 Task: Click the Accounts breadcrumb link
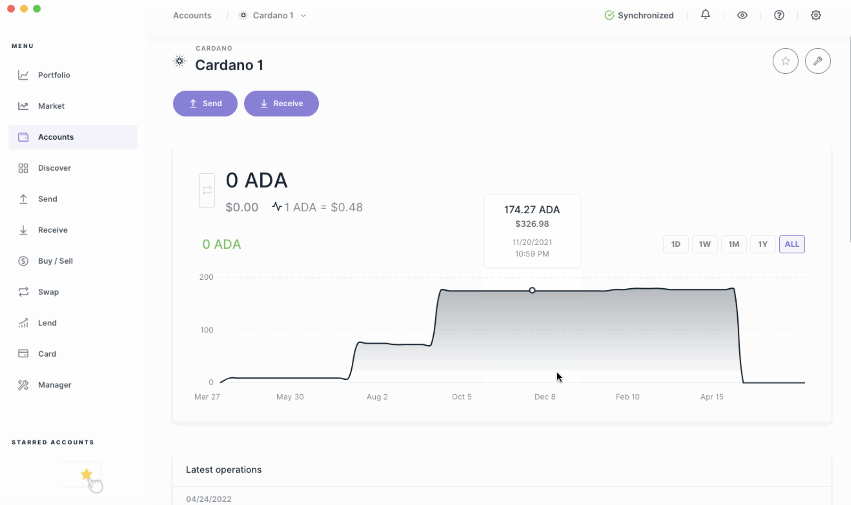pyautogui.click(x=192, y=16)
